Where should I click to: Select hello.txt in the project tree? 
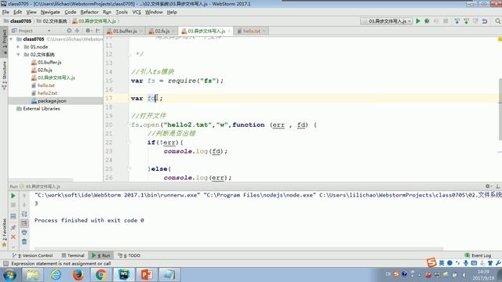click(43, 85)
